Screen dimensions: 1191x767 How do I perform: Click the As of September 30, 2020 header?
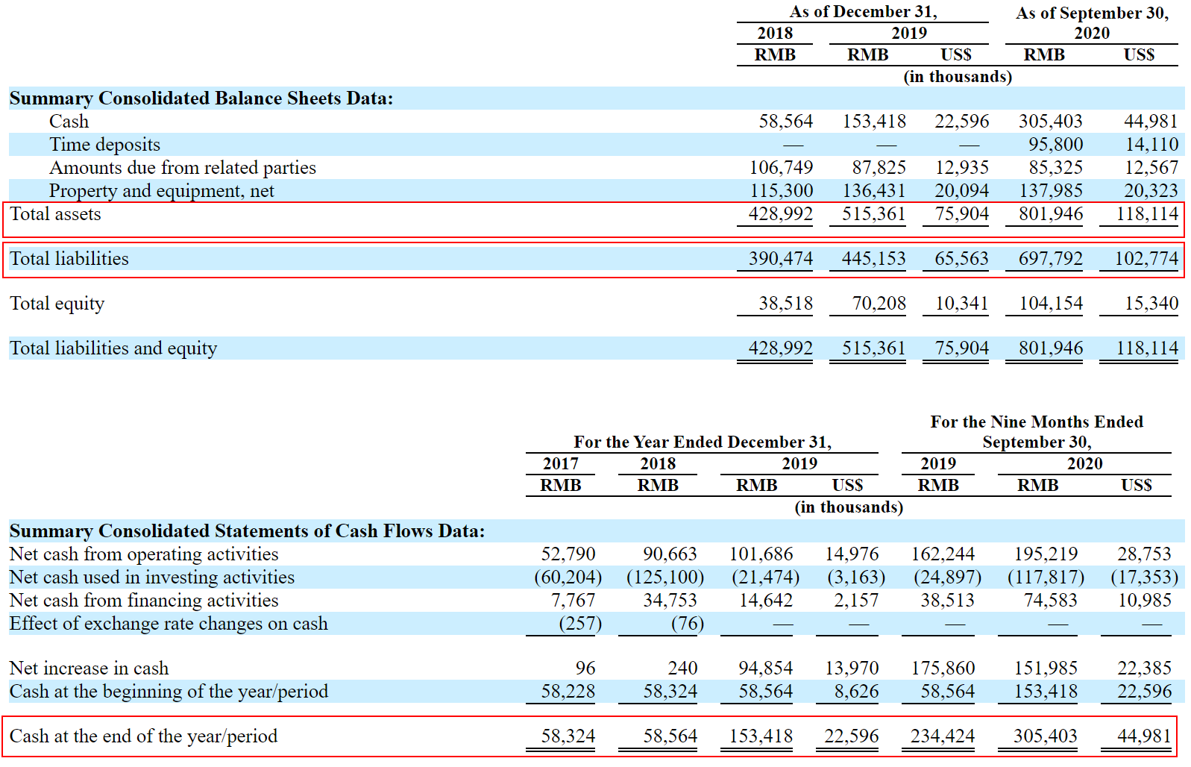click(1092, 22)
